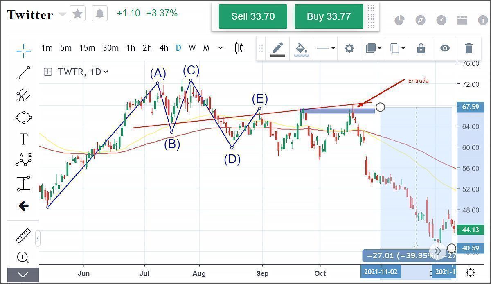Open the clone drawing dropdown
Image resolution: width=491 pixels, height=284 pixels.
pos(397,48)
